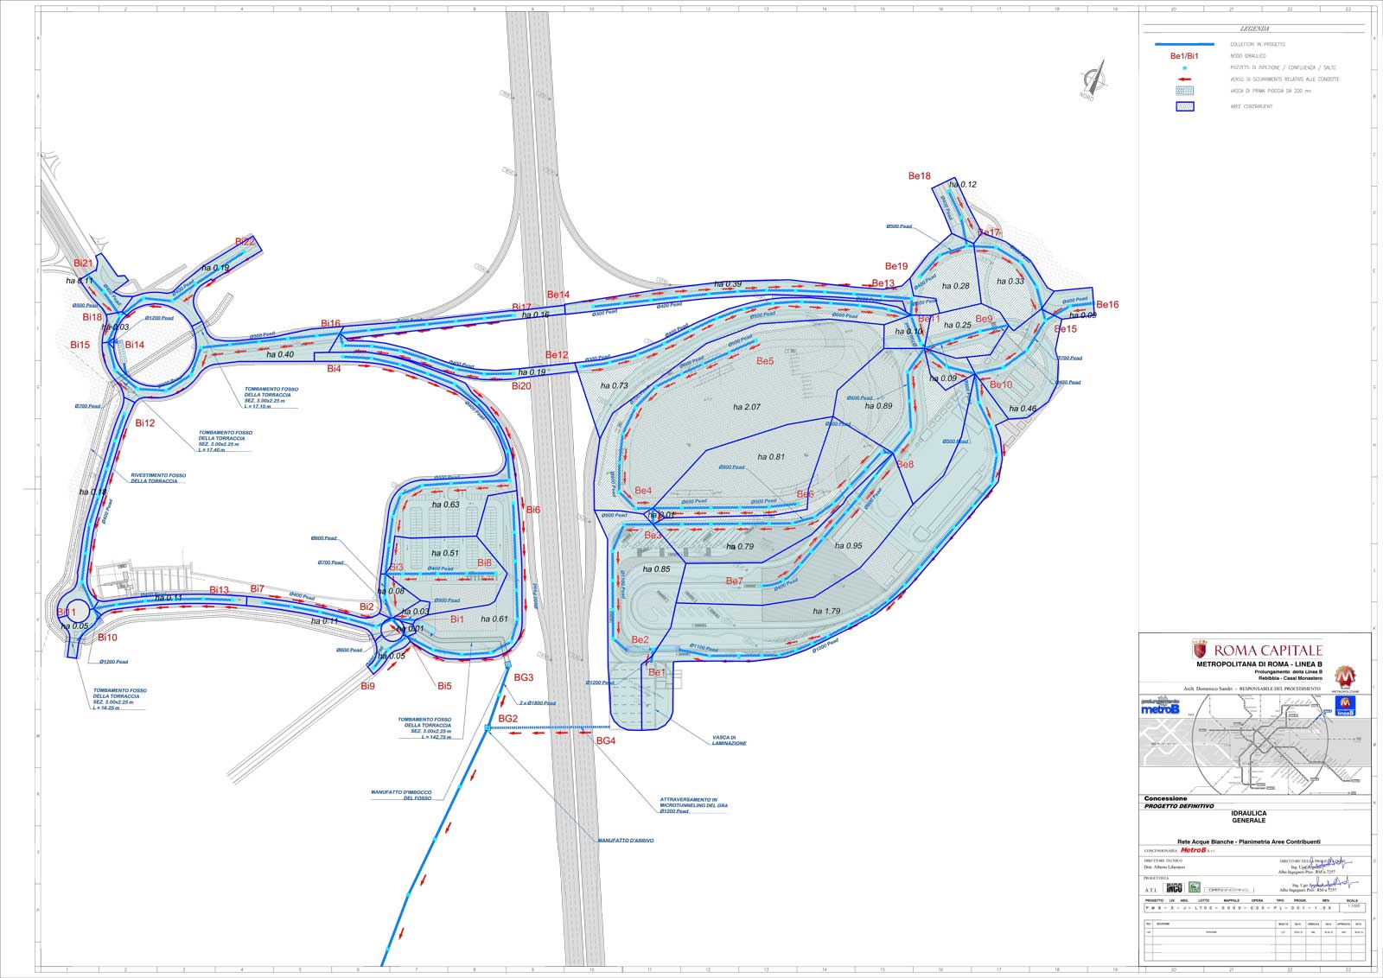
Task: Click the area label ha 0.73
Action: (615, 386)
